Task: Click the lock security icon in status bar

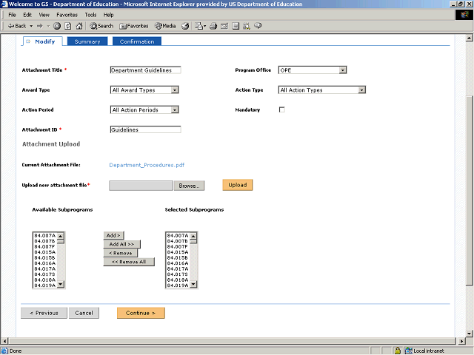Action: click(x=398, y=351)
